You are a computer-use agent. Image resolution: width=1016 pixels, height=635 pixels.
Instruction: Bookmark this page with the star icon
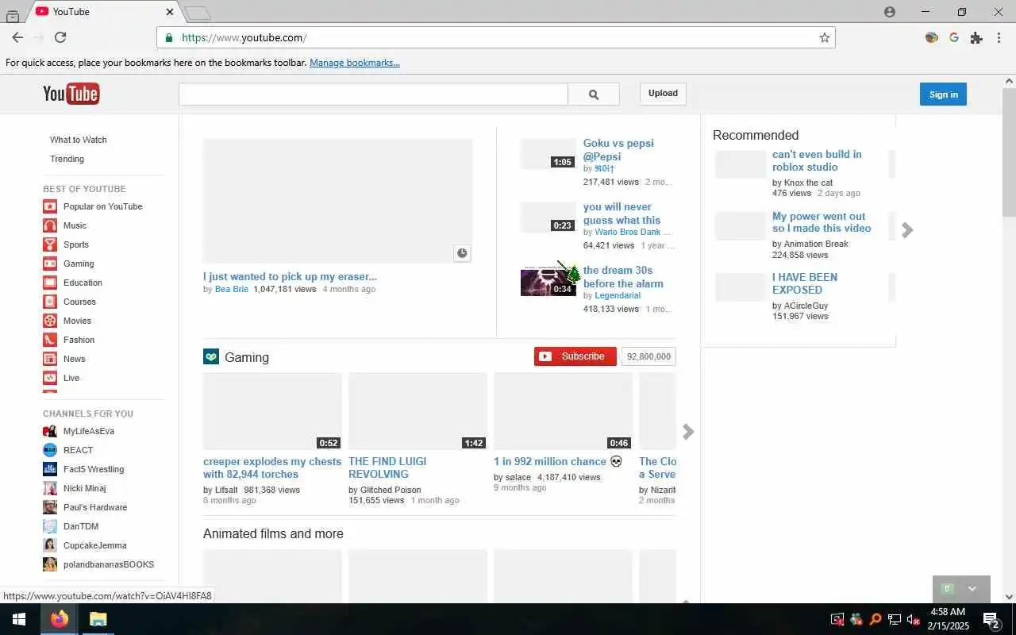click(x=824, y=37)
